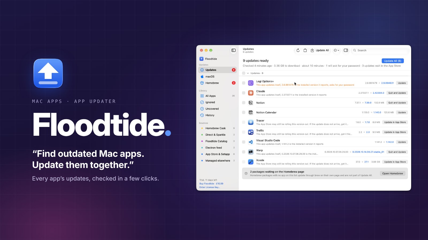Click the Homebrew package box icon in banner
This screenshot has height=240, width=428.
[x=246, y=173]
